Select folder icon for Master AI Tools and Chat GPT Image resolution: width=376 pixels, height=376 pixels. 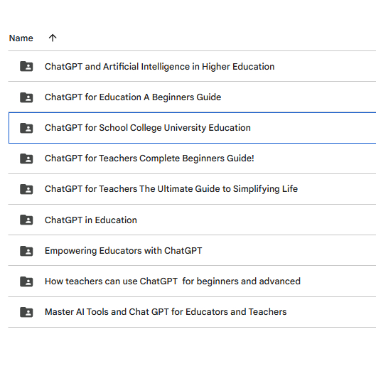[26, 312]
